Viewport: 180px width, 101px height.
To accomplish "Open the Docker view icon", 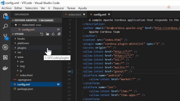I will pos(5,68).
